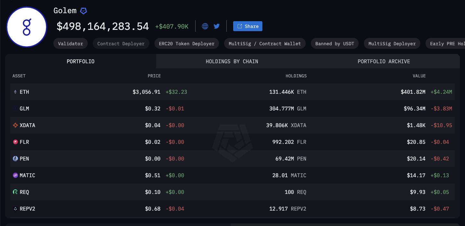This screenshot has height=226, width=465.
Task: Click the ETH token icon
Action: point(15,92)
